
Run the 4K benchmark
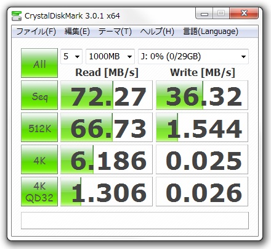39,159
